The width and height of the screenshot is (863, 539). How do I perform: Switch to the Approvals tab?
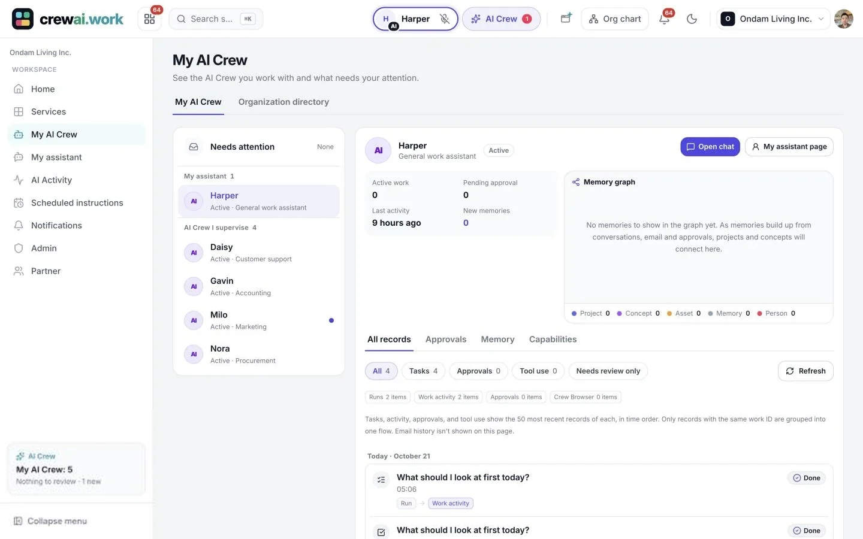(446, 340)
